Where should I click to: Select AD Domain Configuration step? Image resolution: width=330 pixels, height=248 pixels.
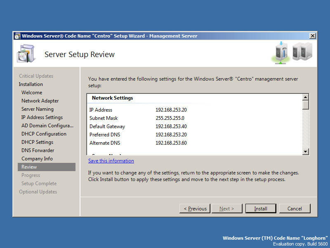click(x=47, y=126)
